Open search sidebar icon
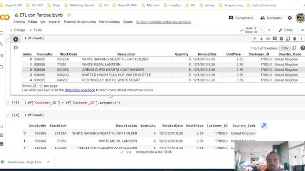305x171 pixels. tap(1, 44)
